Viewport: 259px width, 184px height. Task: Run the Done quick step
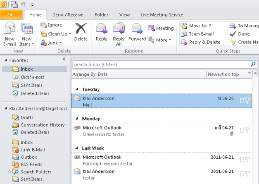(240, 34)
